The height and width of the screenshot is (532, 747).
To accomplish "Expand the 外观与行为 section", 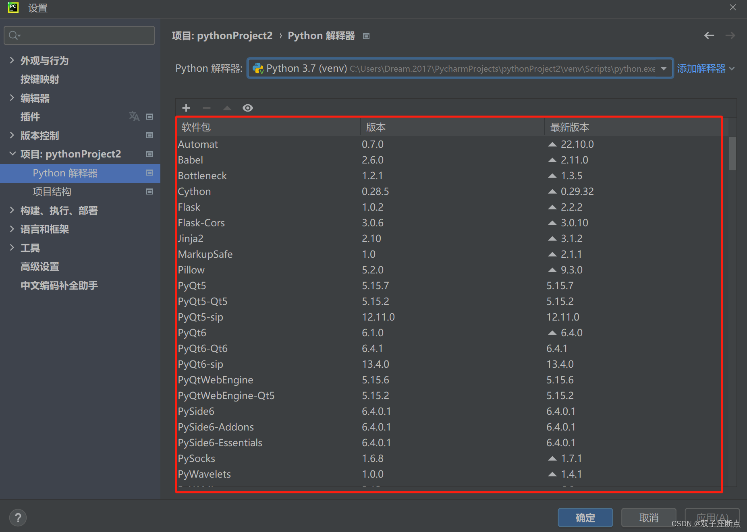I will tap(12, 60).
